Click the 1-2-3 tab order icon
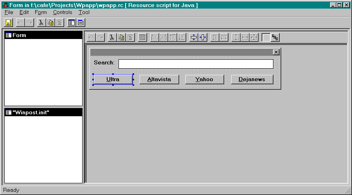Viewport: 352px width, 195px height. pyautogui.click(x=275, y=37)
